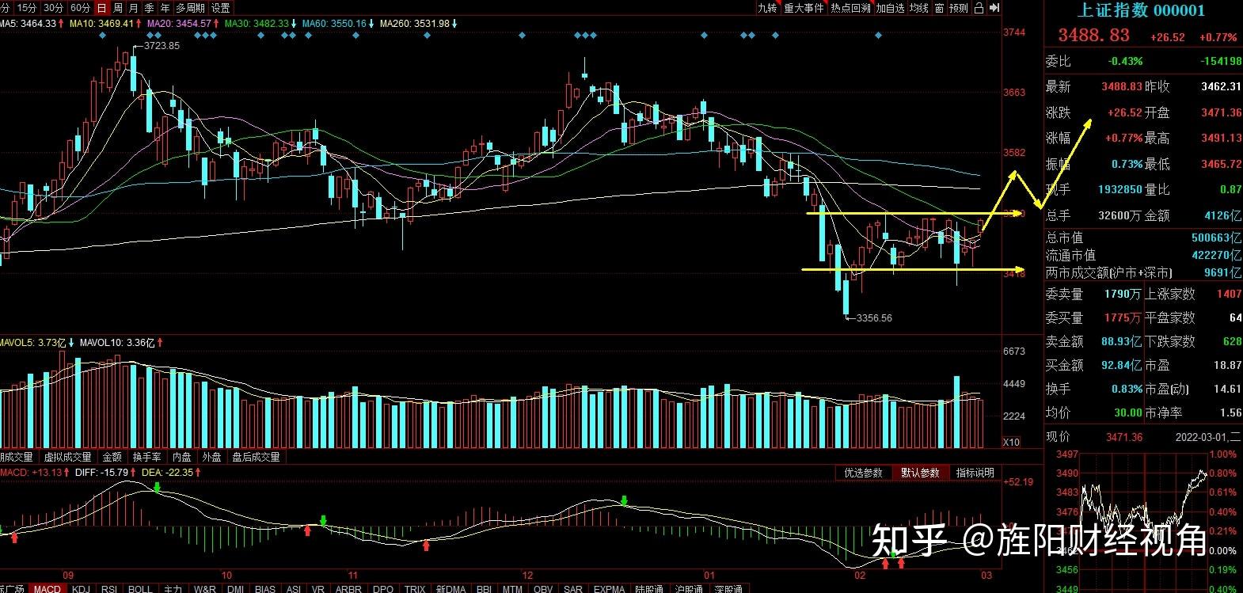This screenshot has height=593, width=1243.
Task: Select the 季 quarterly period
Action: click(x=149, y=8)
